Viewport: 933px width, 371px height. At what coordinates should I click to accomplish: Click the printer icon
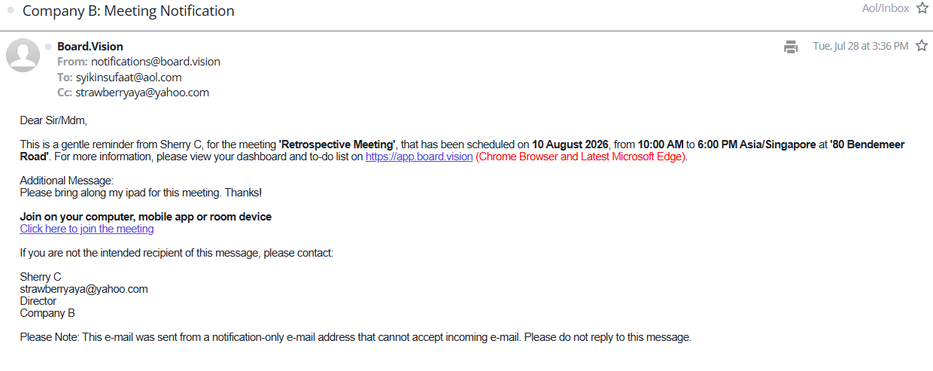coord(791,47)
